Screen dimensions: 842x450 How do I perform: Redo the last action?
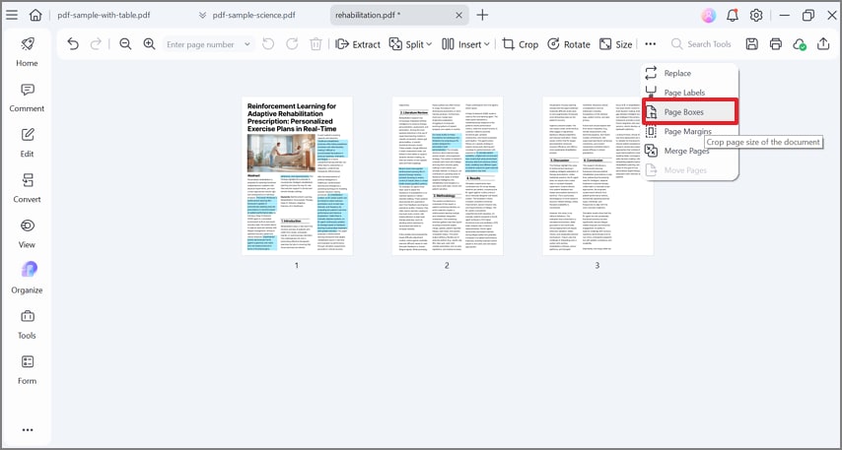click(x=96, y=44)
